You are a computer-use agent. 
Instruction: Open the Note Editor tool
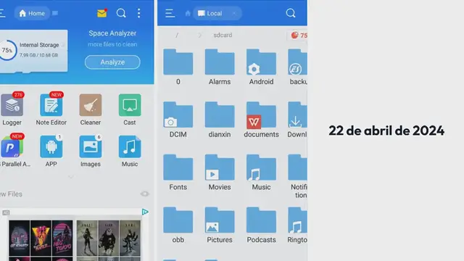pos(51,106)
